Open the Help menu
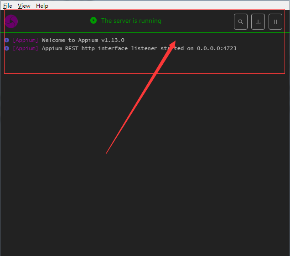The image size is (290, 256). click(x=42, y=6)
